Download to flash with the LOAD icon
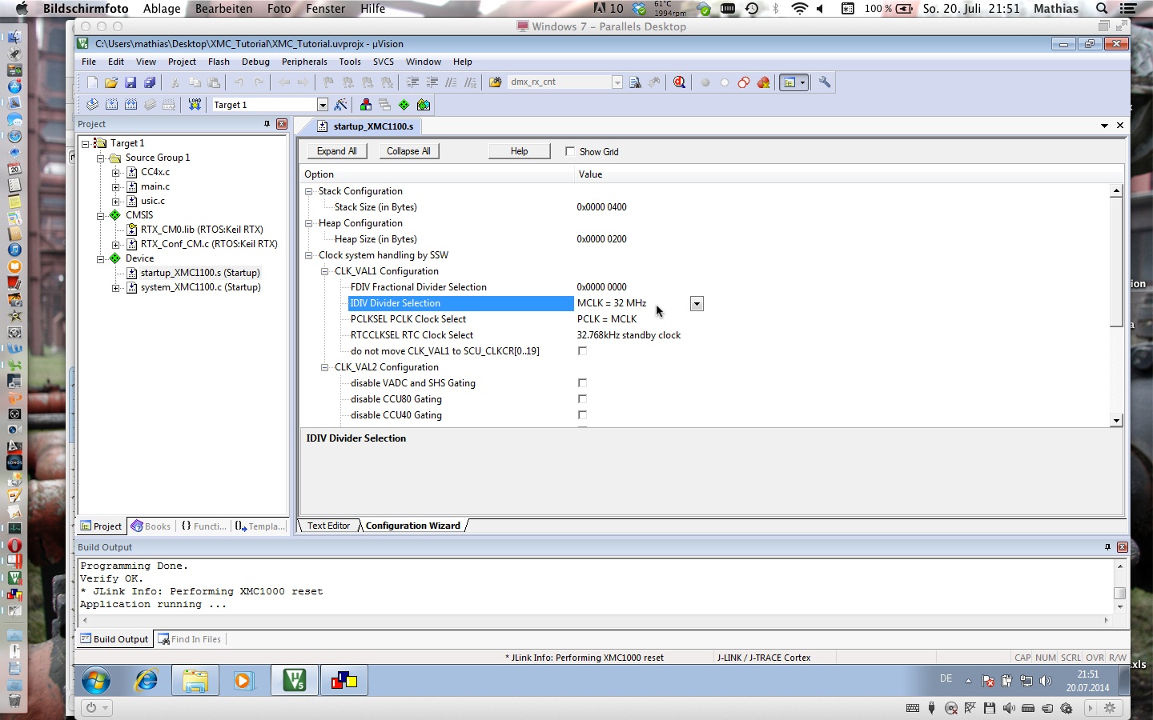 click(x=195, y=105)
